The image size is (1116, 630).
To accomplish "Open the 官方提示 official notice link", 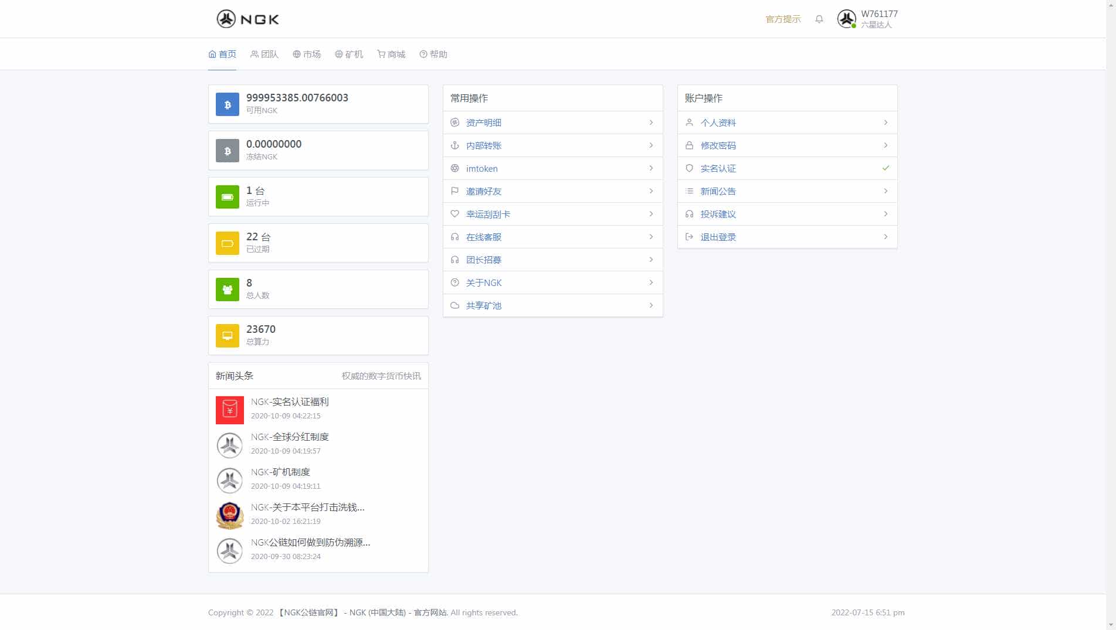I will click(783, 19).
